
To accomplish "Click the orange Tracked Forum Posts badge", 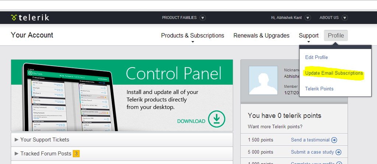I will coord(76,153).
